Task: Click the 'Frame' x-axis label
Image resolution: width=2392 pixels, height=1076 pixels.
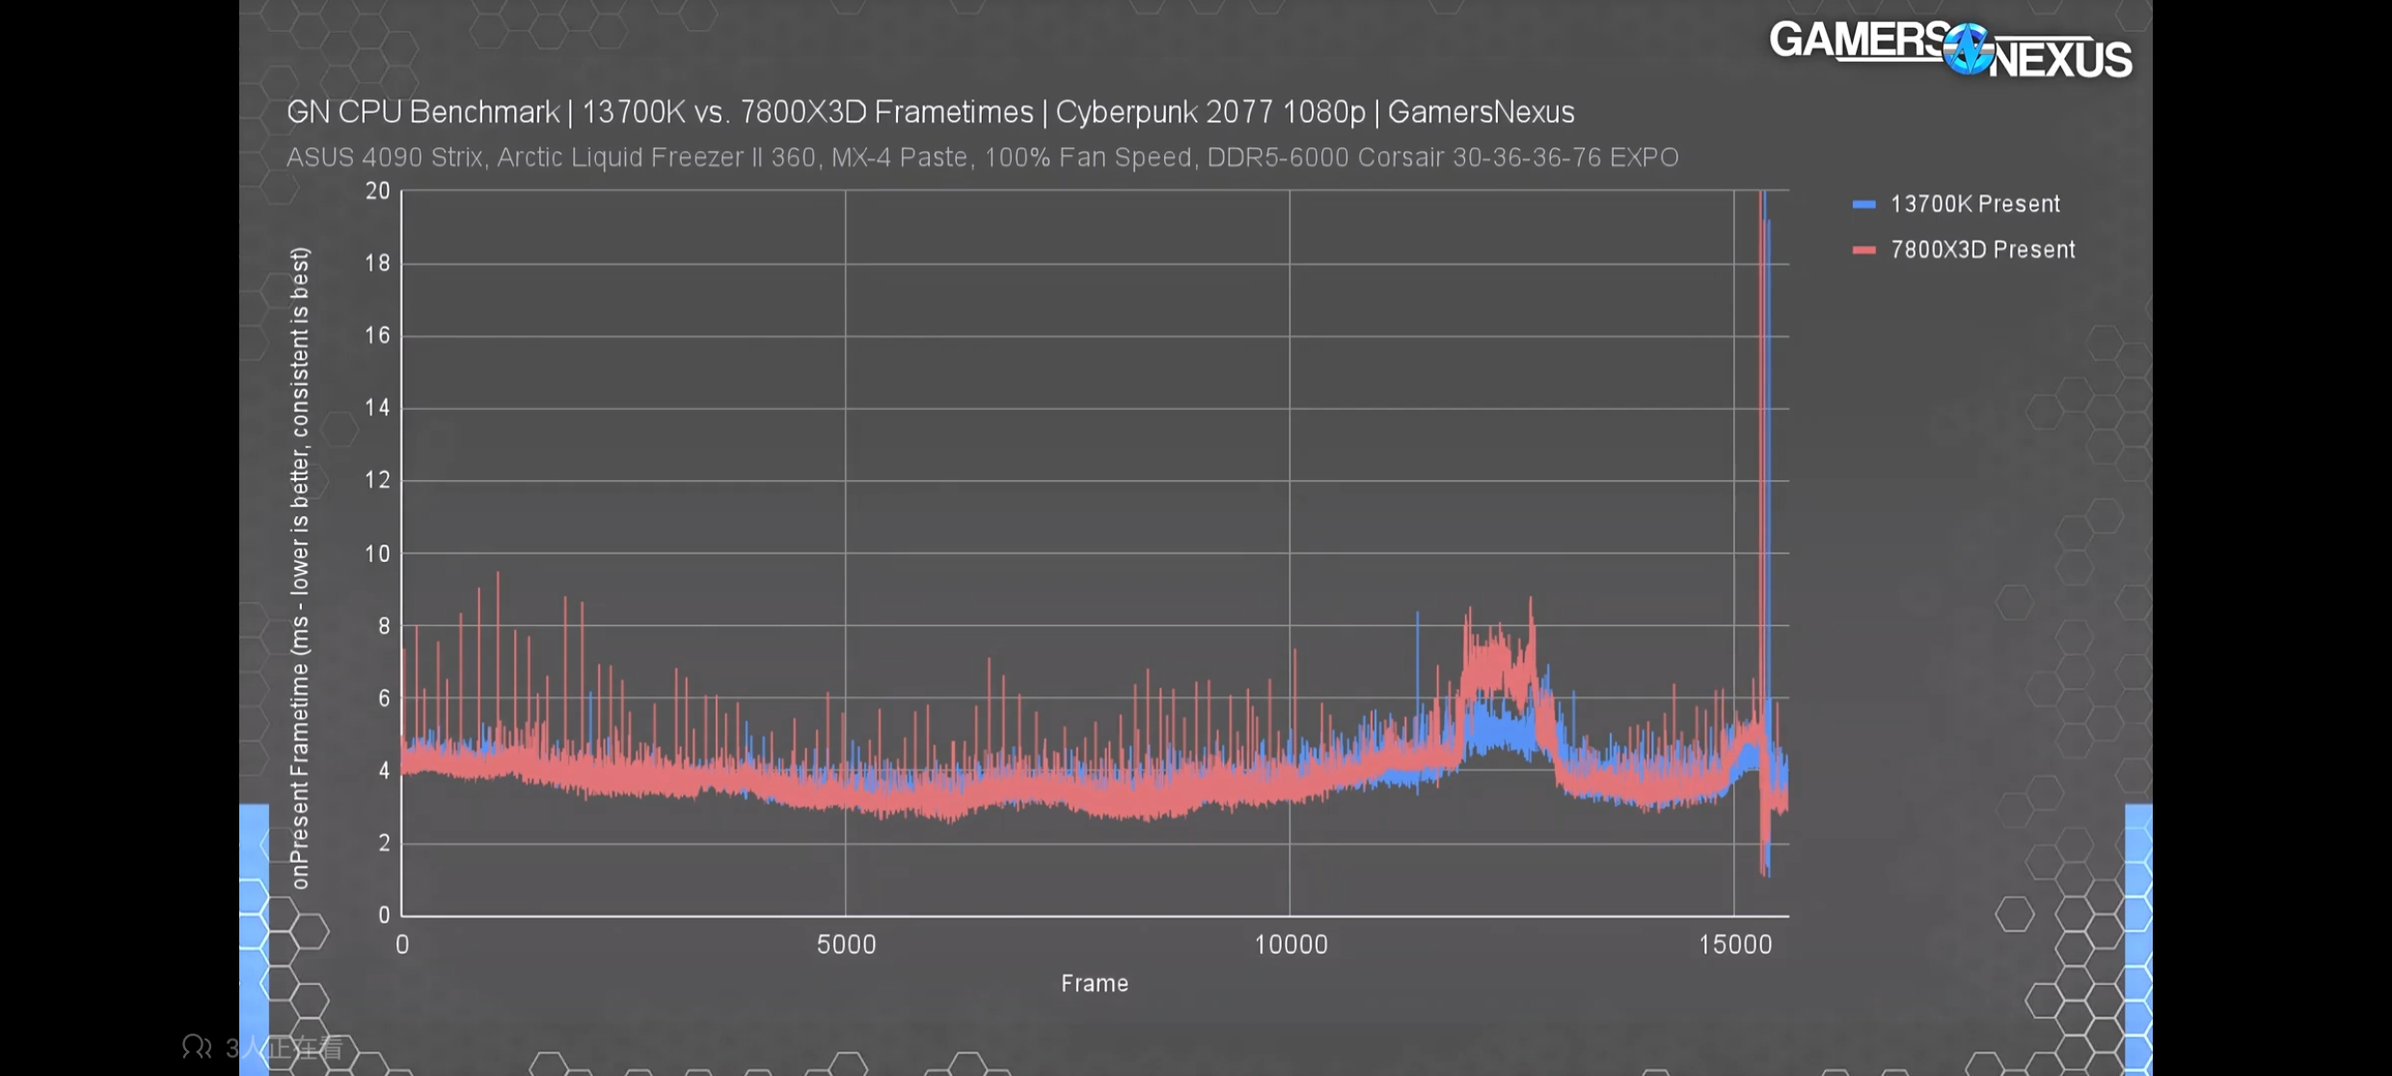Action: click(1094, 983)
